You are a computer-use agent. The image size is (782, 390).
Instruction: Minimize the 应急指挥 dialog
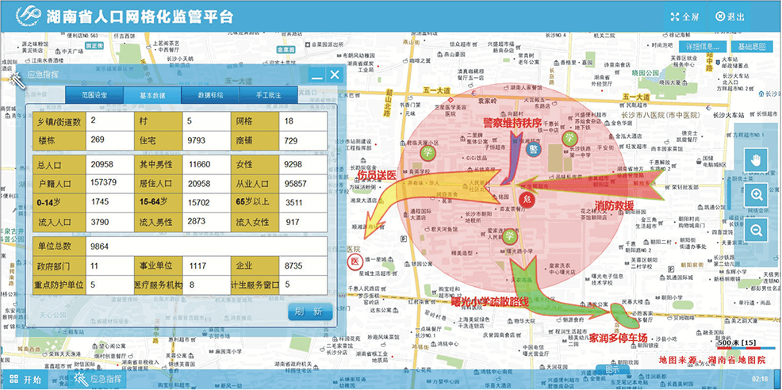coord(316,75)
